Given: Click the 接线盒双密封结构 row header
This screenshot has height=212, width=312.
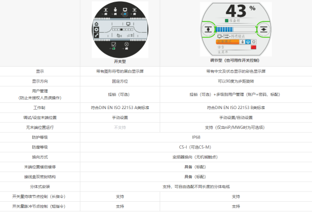Looking at the screenshot, I should [40, 177].
